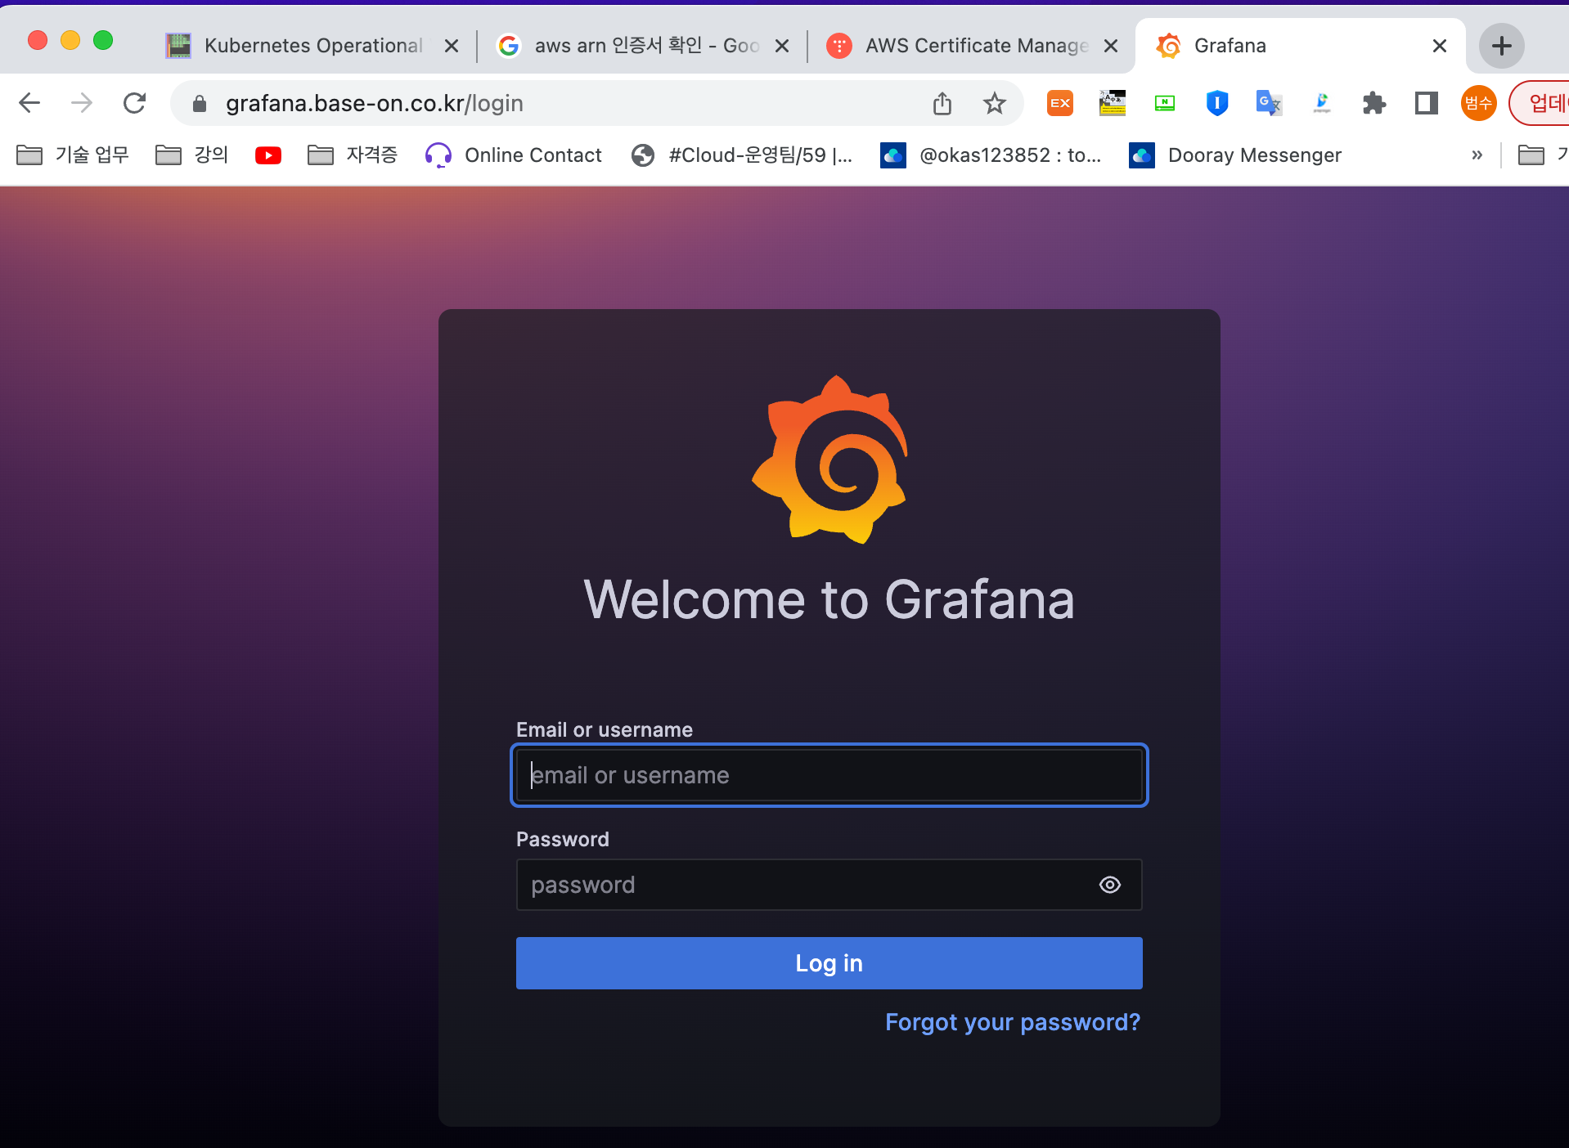
Task: Click the rightmost partially visible bookmark folder
Action: coord(1543,155)
